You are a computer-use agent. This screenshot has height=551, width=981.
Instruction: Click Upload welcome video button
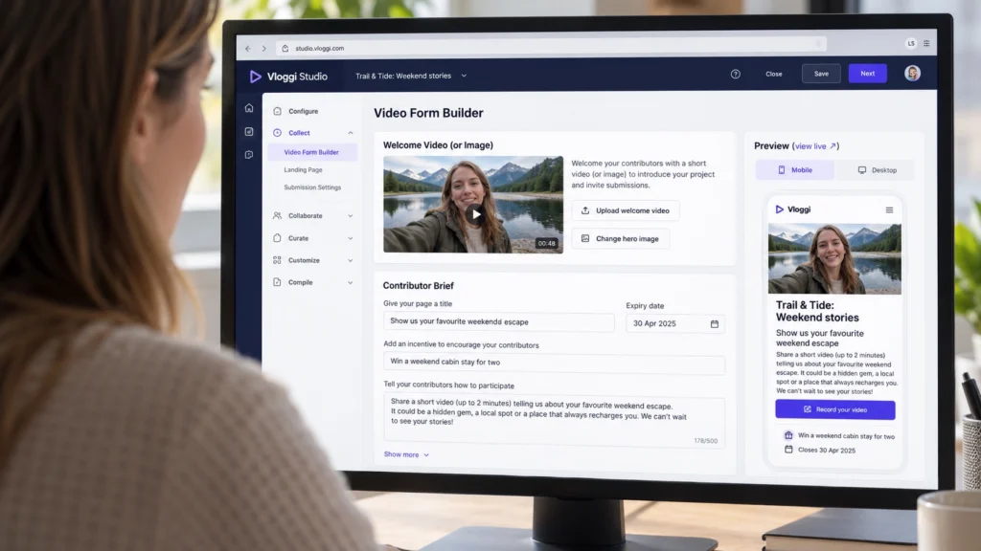click(626, 210)
